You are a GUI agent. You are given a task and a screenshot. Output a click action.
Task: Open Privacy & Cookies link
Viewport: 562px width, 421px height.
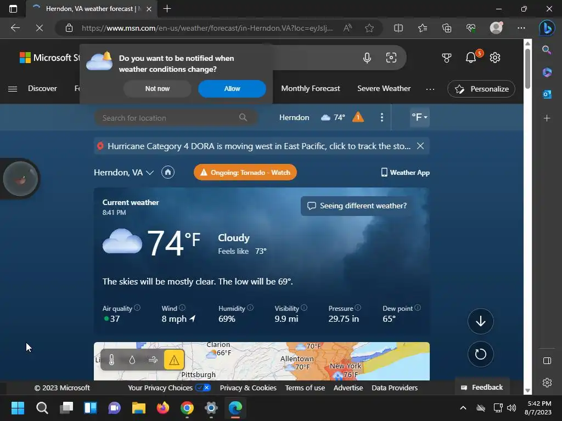[x=248, y=388]
